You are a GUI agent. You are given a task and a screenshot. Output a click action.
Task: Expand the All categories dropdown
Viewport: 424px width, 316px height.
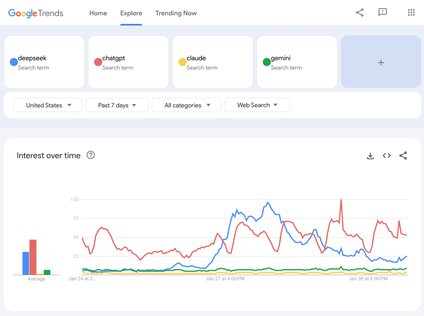click(187, 105)
